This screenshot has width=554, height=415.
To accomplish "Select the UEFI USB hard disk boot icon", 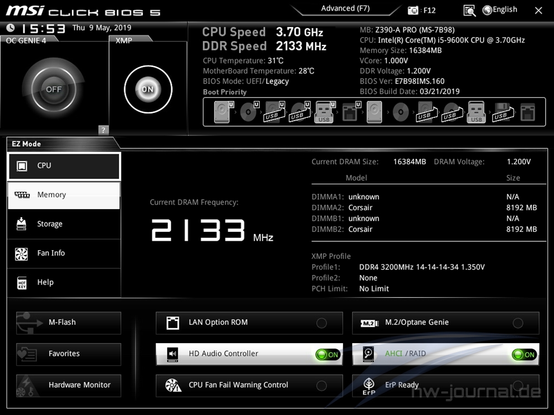I will pyautogui.click(x=275, y=112).
